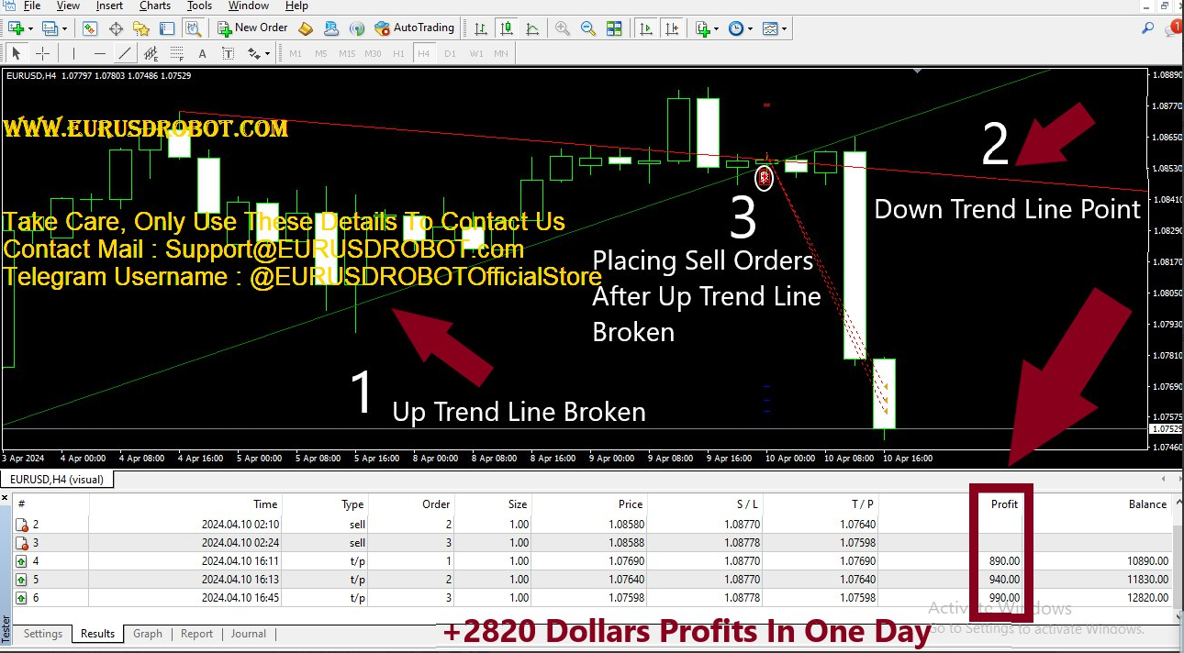Expand the arrows and shapes dropdown
The width and height of the screenshot is (1184, 653).
coord(267,53)
